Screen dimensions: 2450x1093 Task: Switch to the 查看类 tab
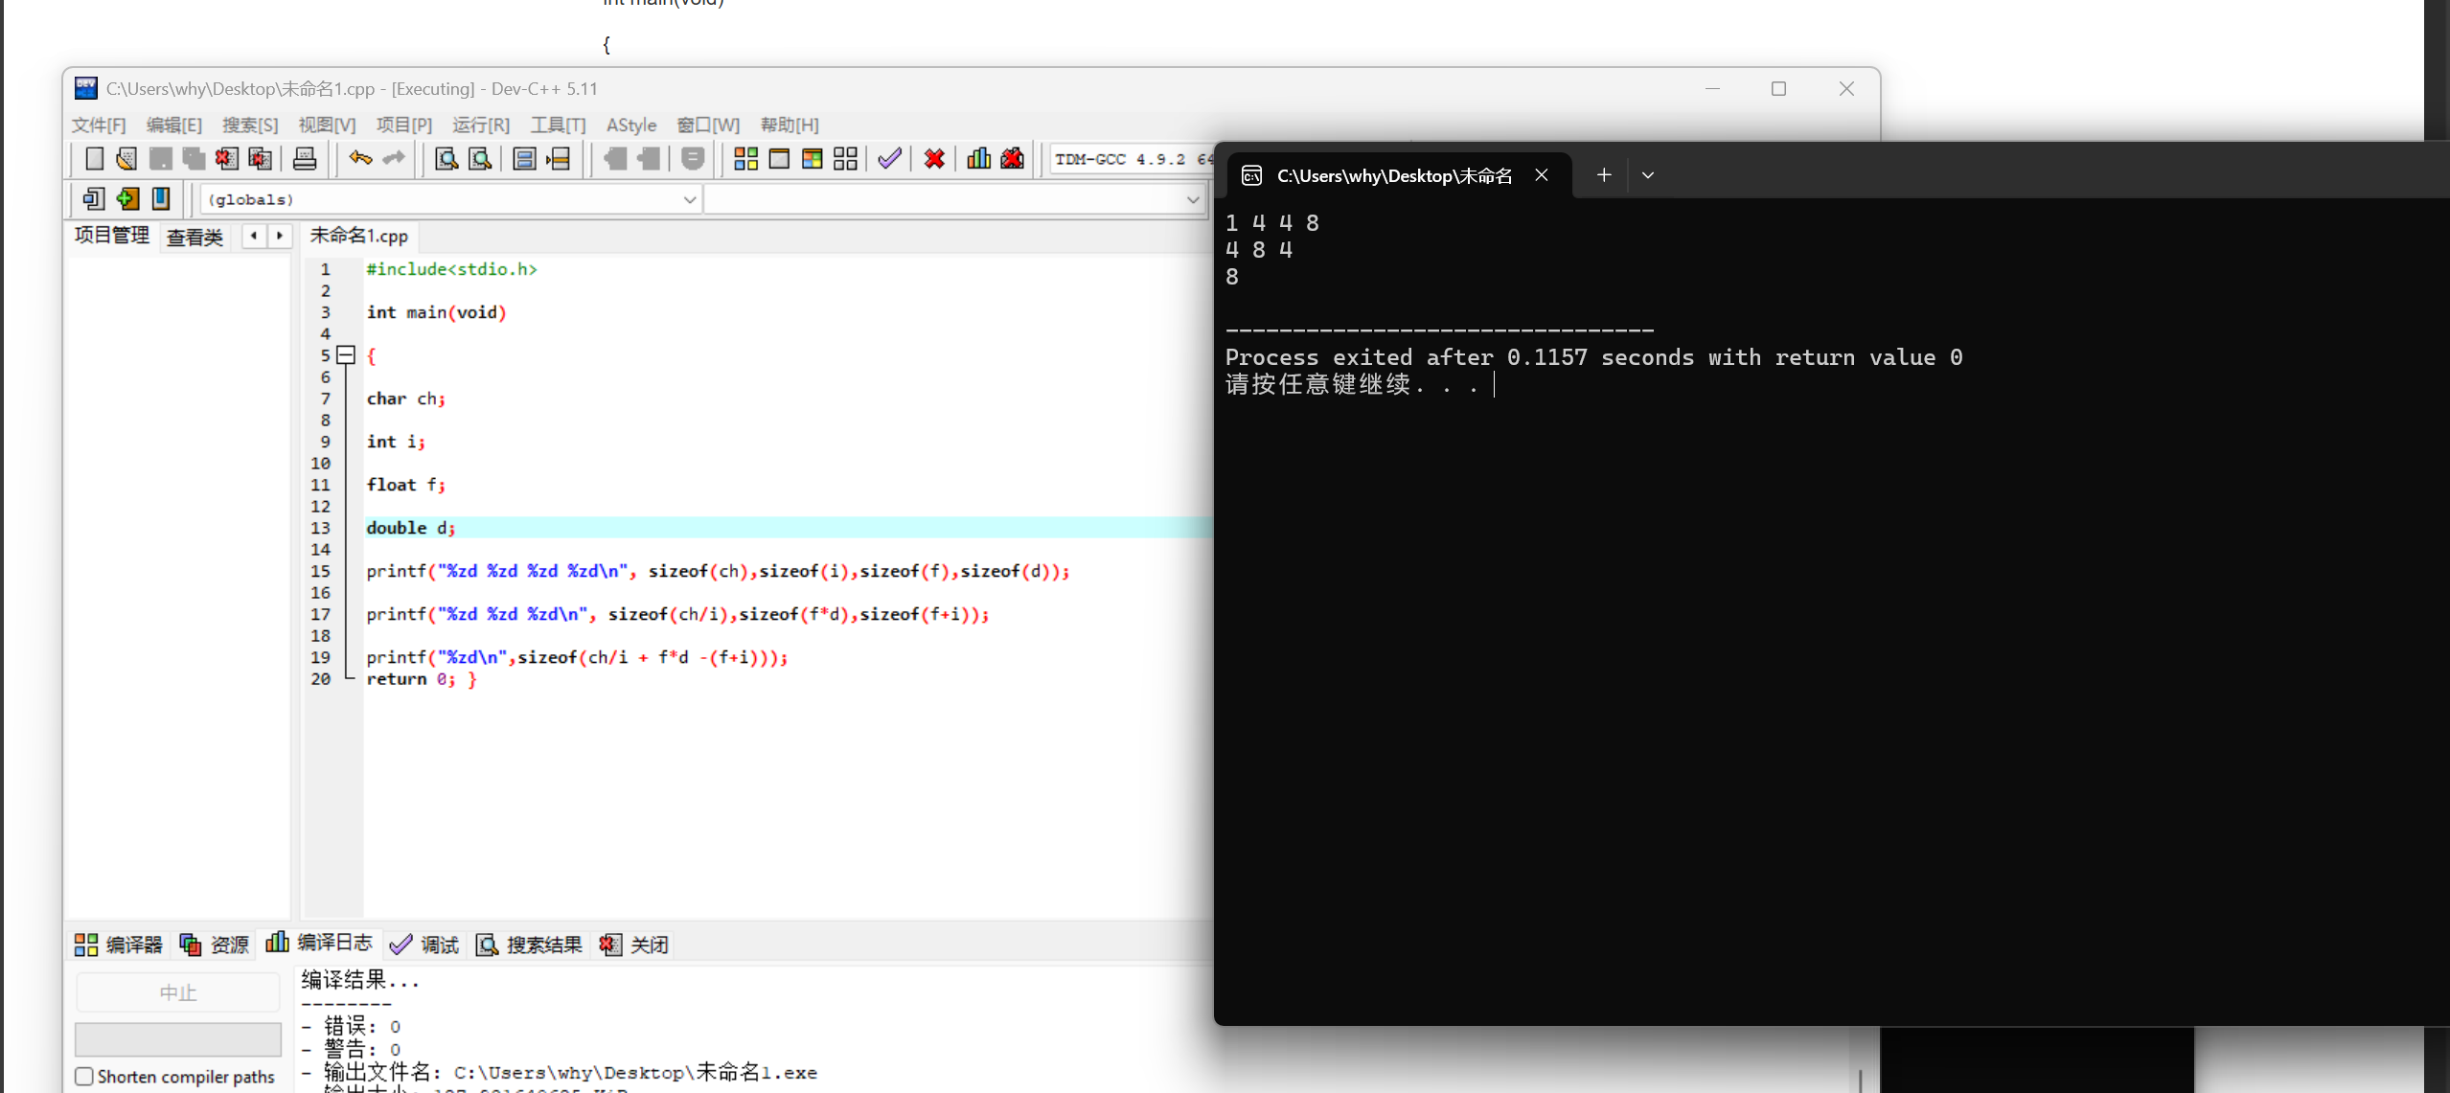[x=195, y=237]
